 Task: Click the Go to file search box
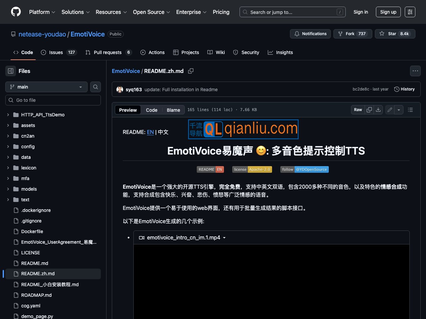point(53,100)
